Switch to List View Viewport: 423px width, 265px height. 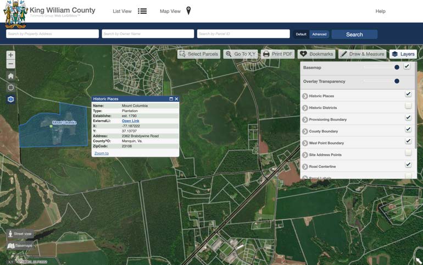(130, 11)
